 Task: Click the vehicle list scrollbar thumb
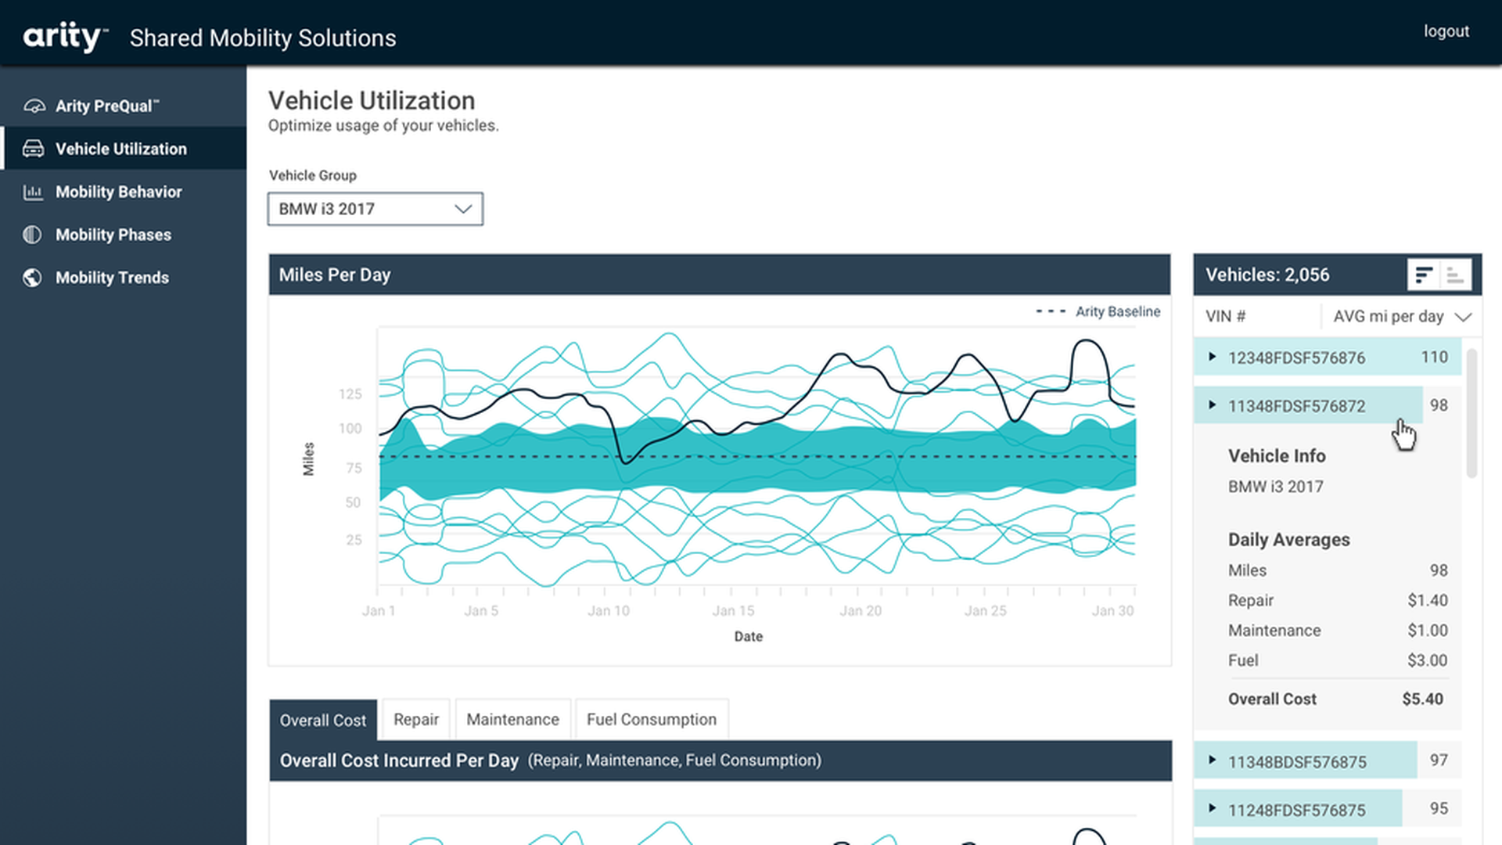pyautogui.click(x=1471, y=413)
